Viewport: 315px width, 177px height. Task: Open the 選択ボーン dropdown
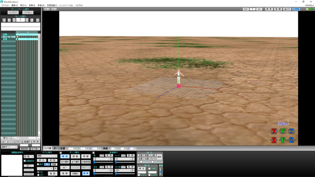coord(10,147)
